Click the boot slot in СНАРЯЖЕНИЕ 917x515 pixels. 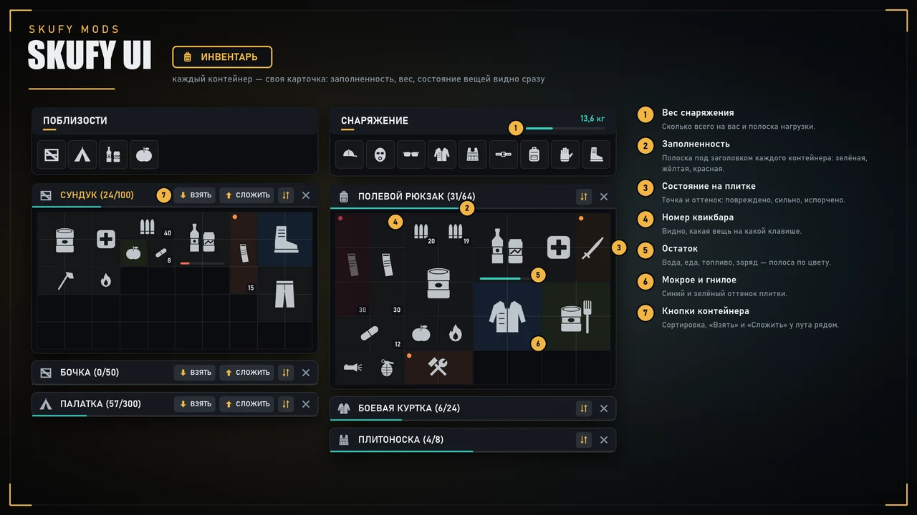click(x=596, y=154)
